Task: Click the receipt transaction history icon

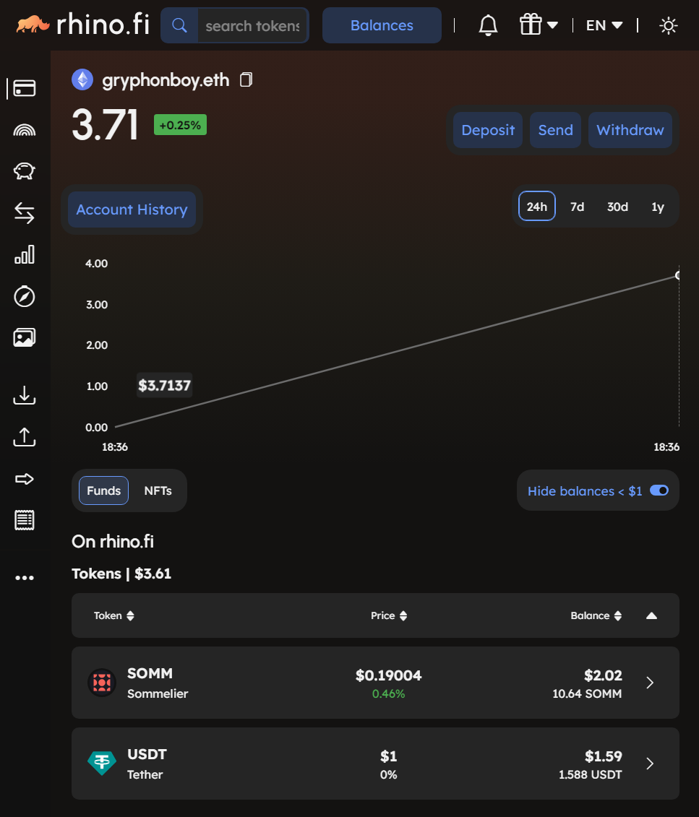Action: [24, 519]
